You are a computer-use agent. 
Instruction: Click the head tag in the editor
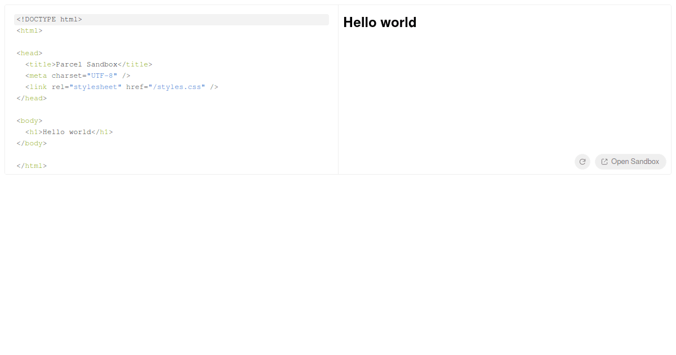(x=29, y=53)
